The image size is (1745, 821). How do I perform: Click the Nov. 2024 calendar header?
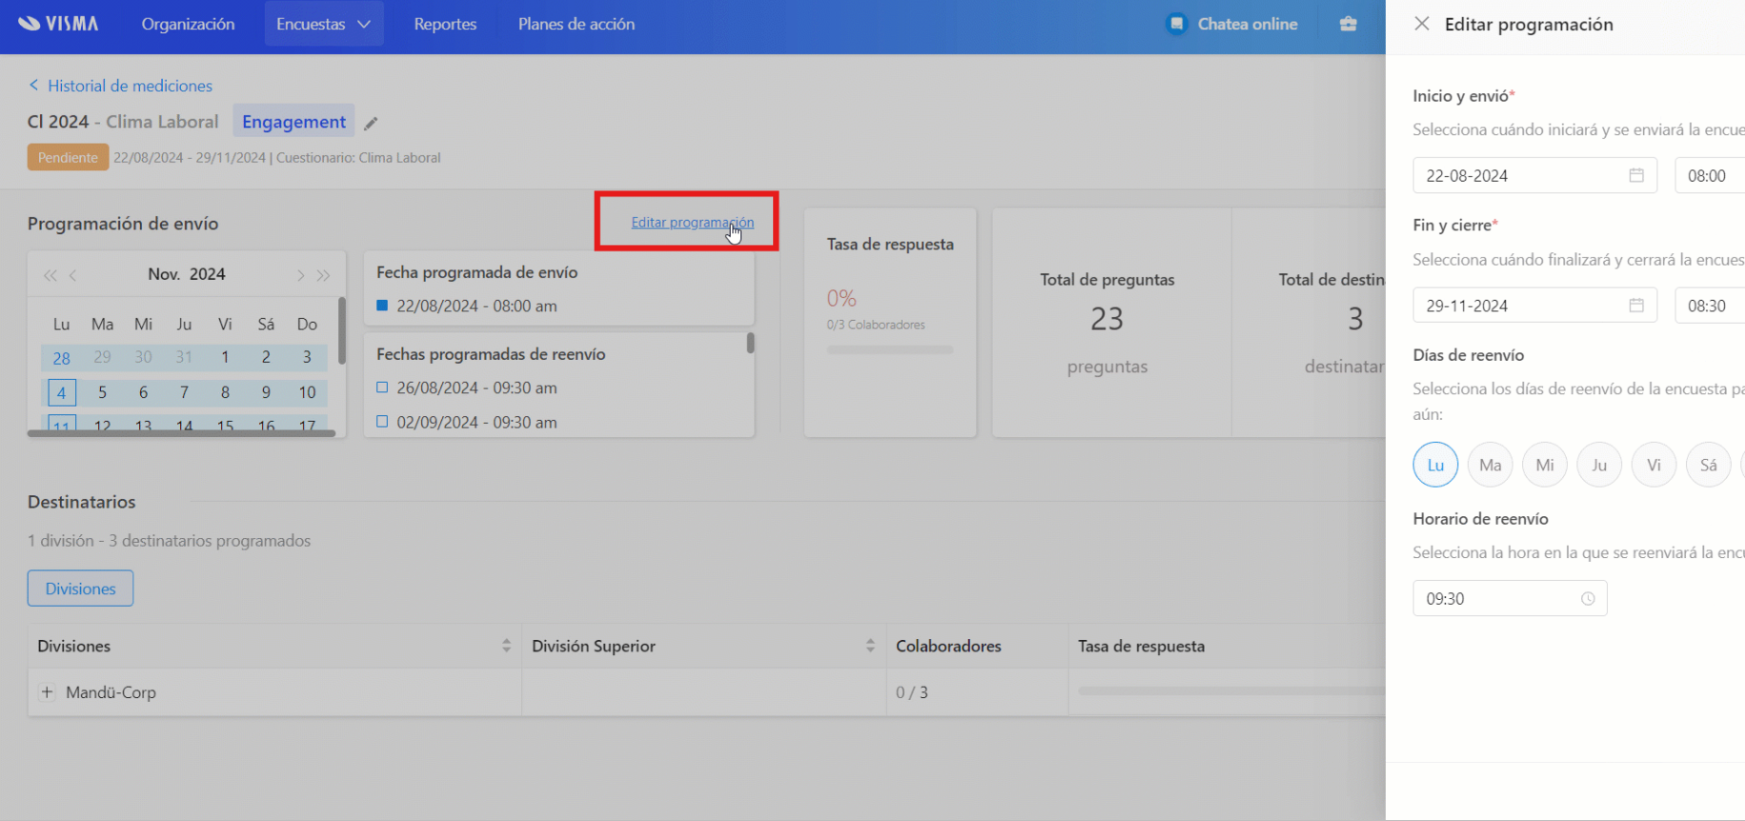[x=187, y=274]
